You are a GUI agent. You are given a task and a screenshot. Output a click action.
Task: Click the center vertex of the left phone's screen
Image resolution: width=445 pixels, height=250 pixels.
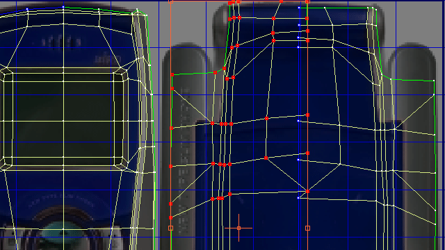pyautogui.click(x=63, y=121)
